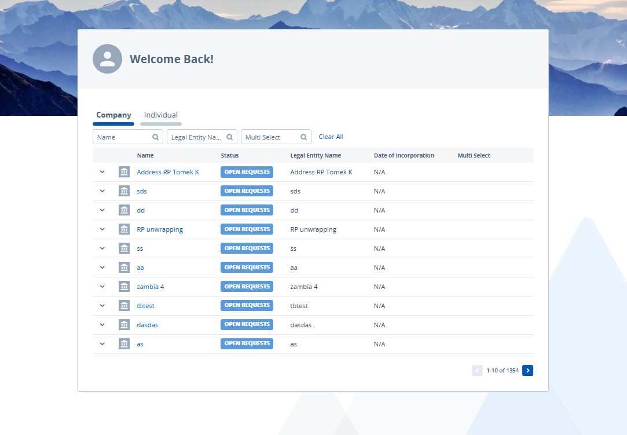627x435 pixels.
Task: Expand the "dasdas" row
Action: pos(102,324)
